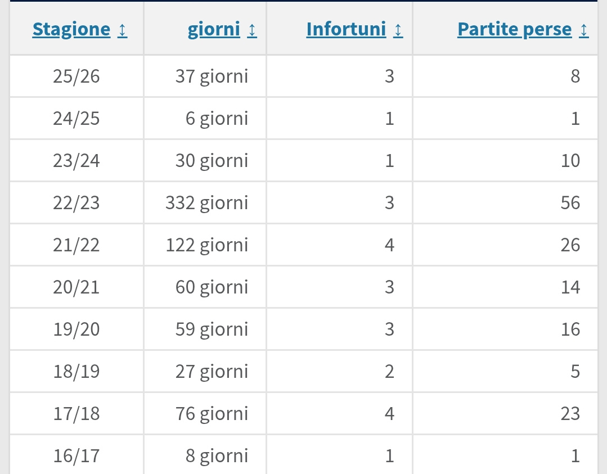Click the 332 giorni cell

206,203
